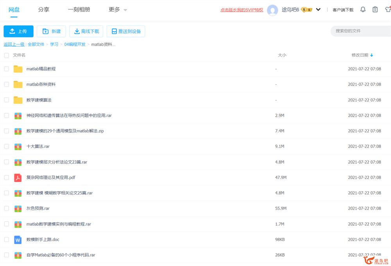Toggle sort direction arrow beside 修改日期

click(371, 55)
